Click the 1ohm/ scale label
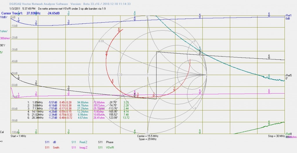The width and height of the screenshot is (297, 153). (4, 31)
